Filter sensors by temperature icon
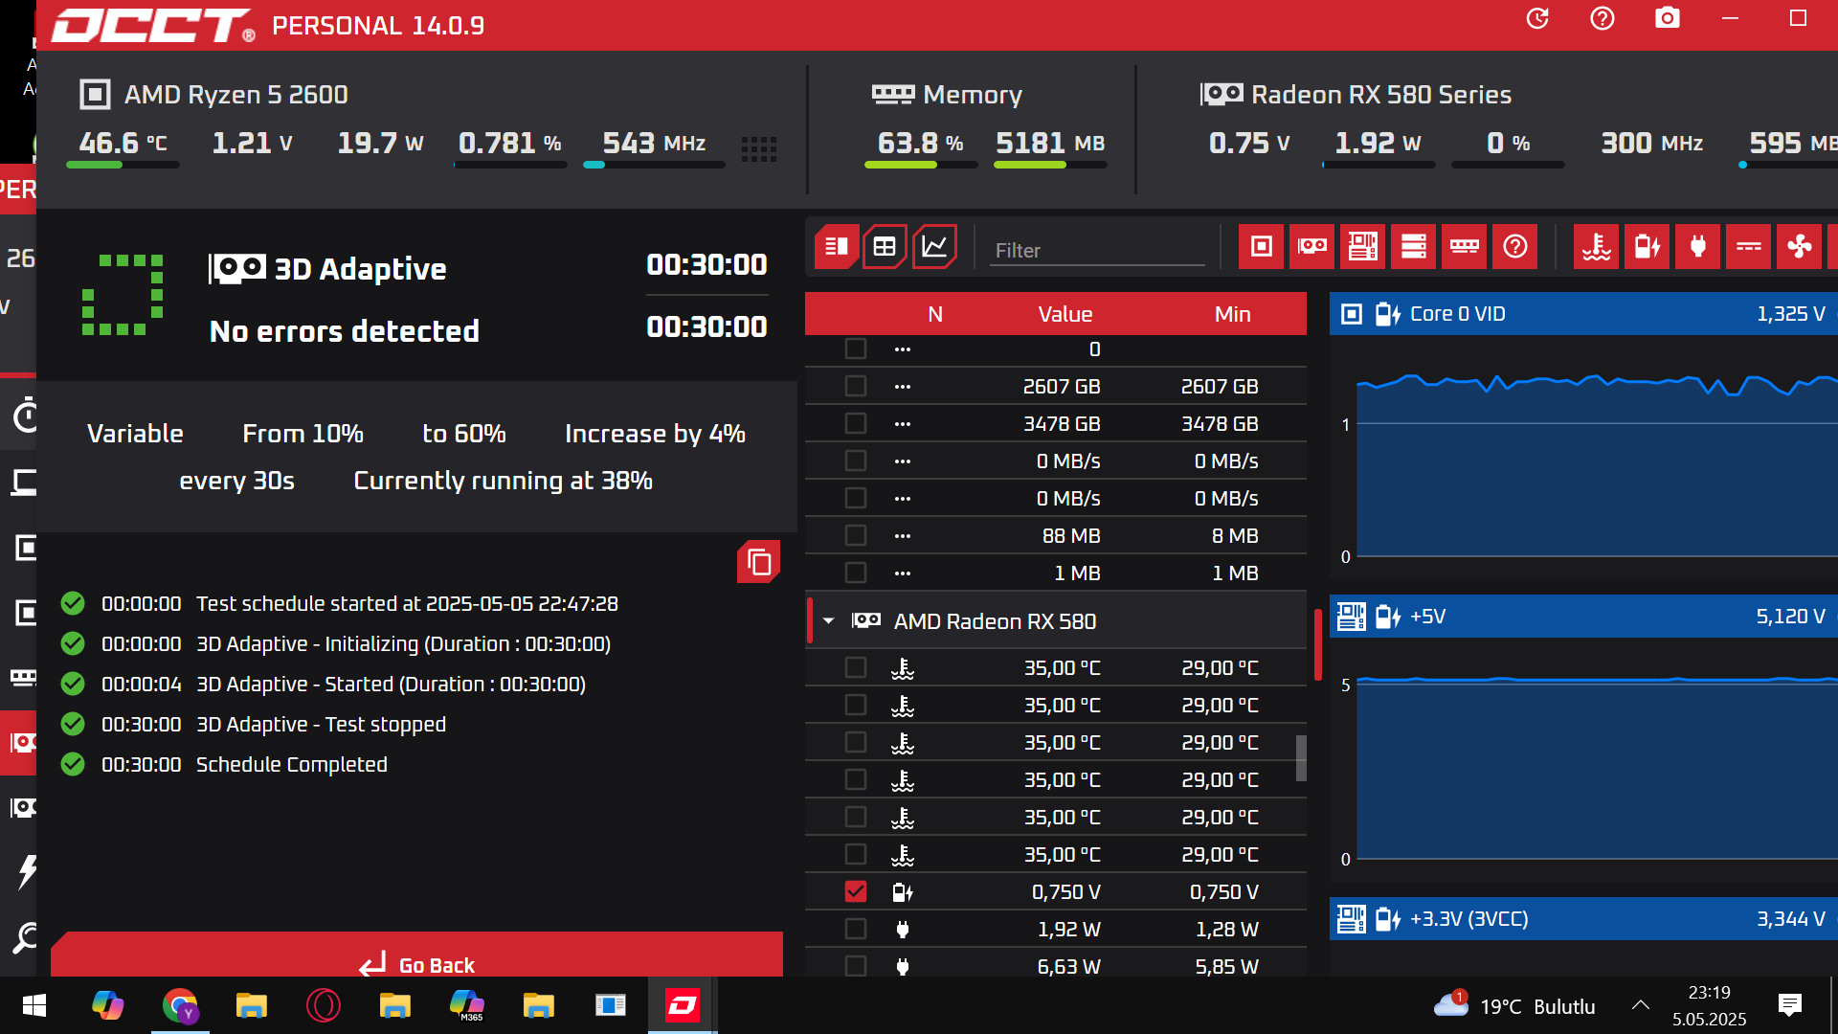This screenshot has height=1034, width=1838. point(1596,247)
